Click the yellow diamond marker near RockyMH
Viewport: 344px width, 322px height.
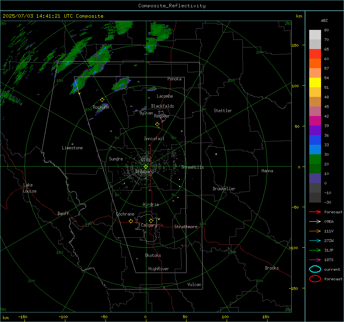[102, 100]
